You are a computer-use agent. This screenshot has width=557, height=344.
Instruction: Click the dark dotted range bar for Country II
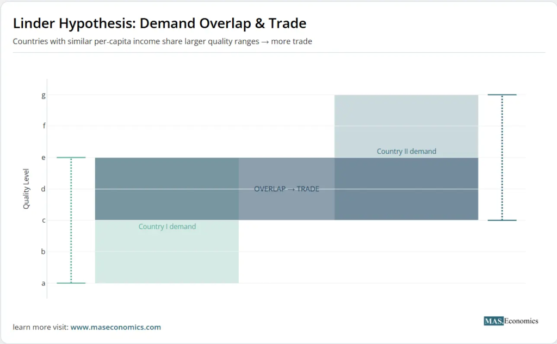pos(502,158)
